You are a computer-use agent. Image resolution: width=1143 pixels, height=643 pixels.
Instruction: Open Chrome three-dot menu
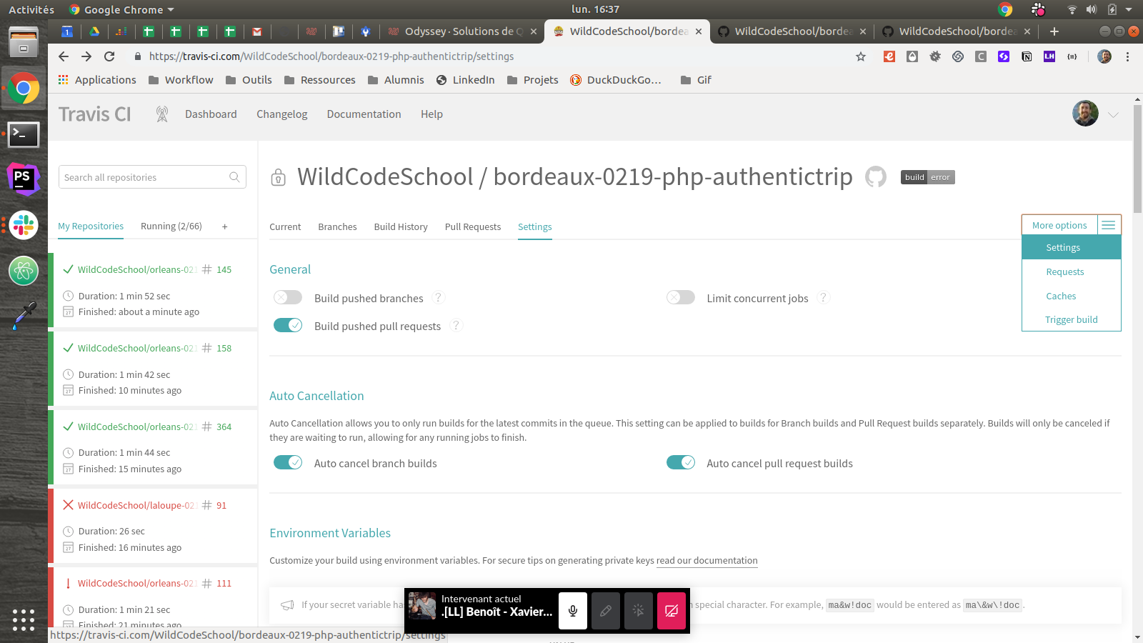[1127, 56]
